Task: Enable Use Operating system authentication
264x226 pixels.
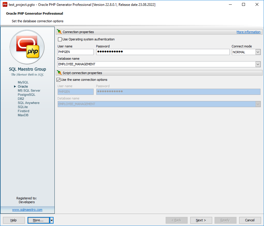Action: tap(60, 40)
